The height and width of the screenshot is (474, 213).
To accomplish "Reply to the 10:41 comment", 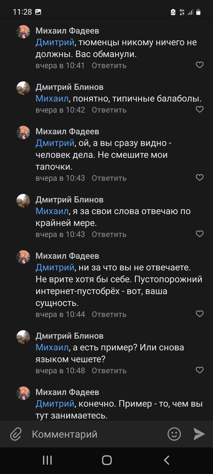I will pyautogui.click(x=109, y=65).
